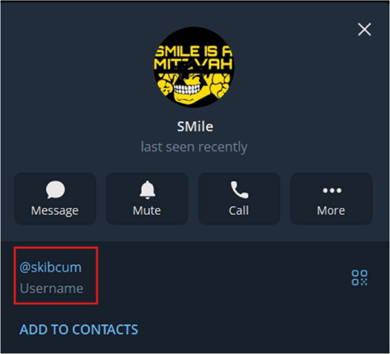
Task: Click the speech bubble Message icon
Action: (x=55, y=190)
